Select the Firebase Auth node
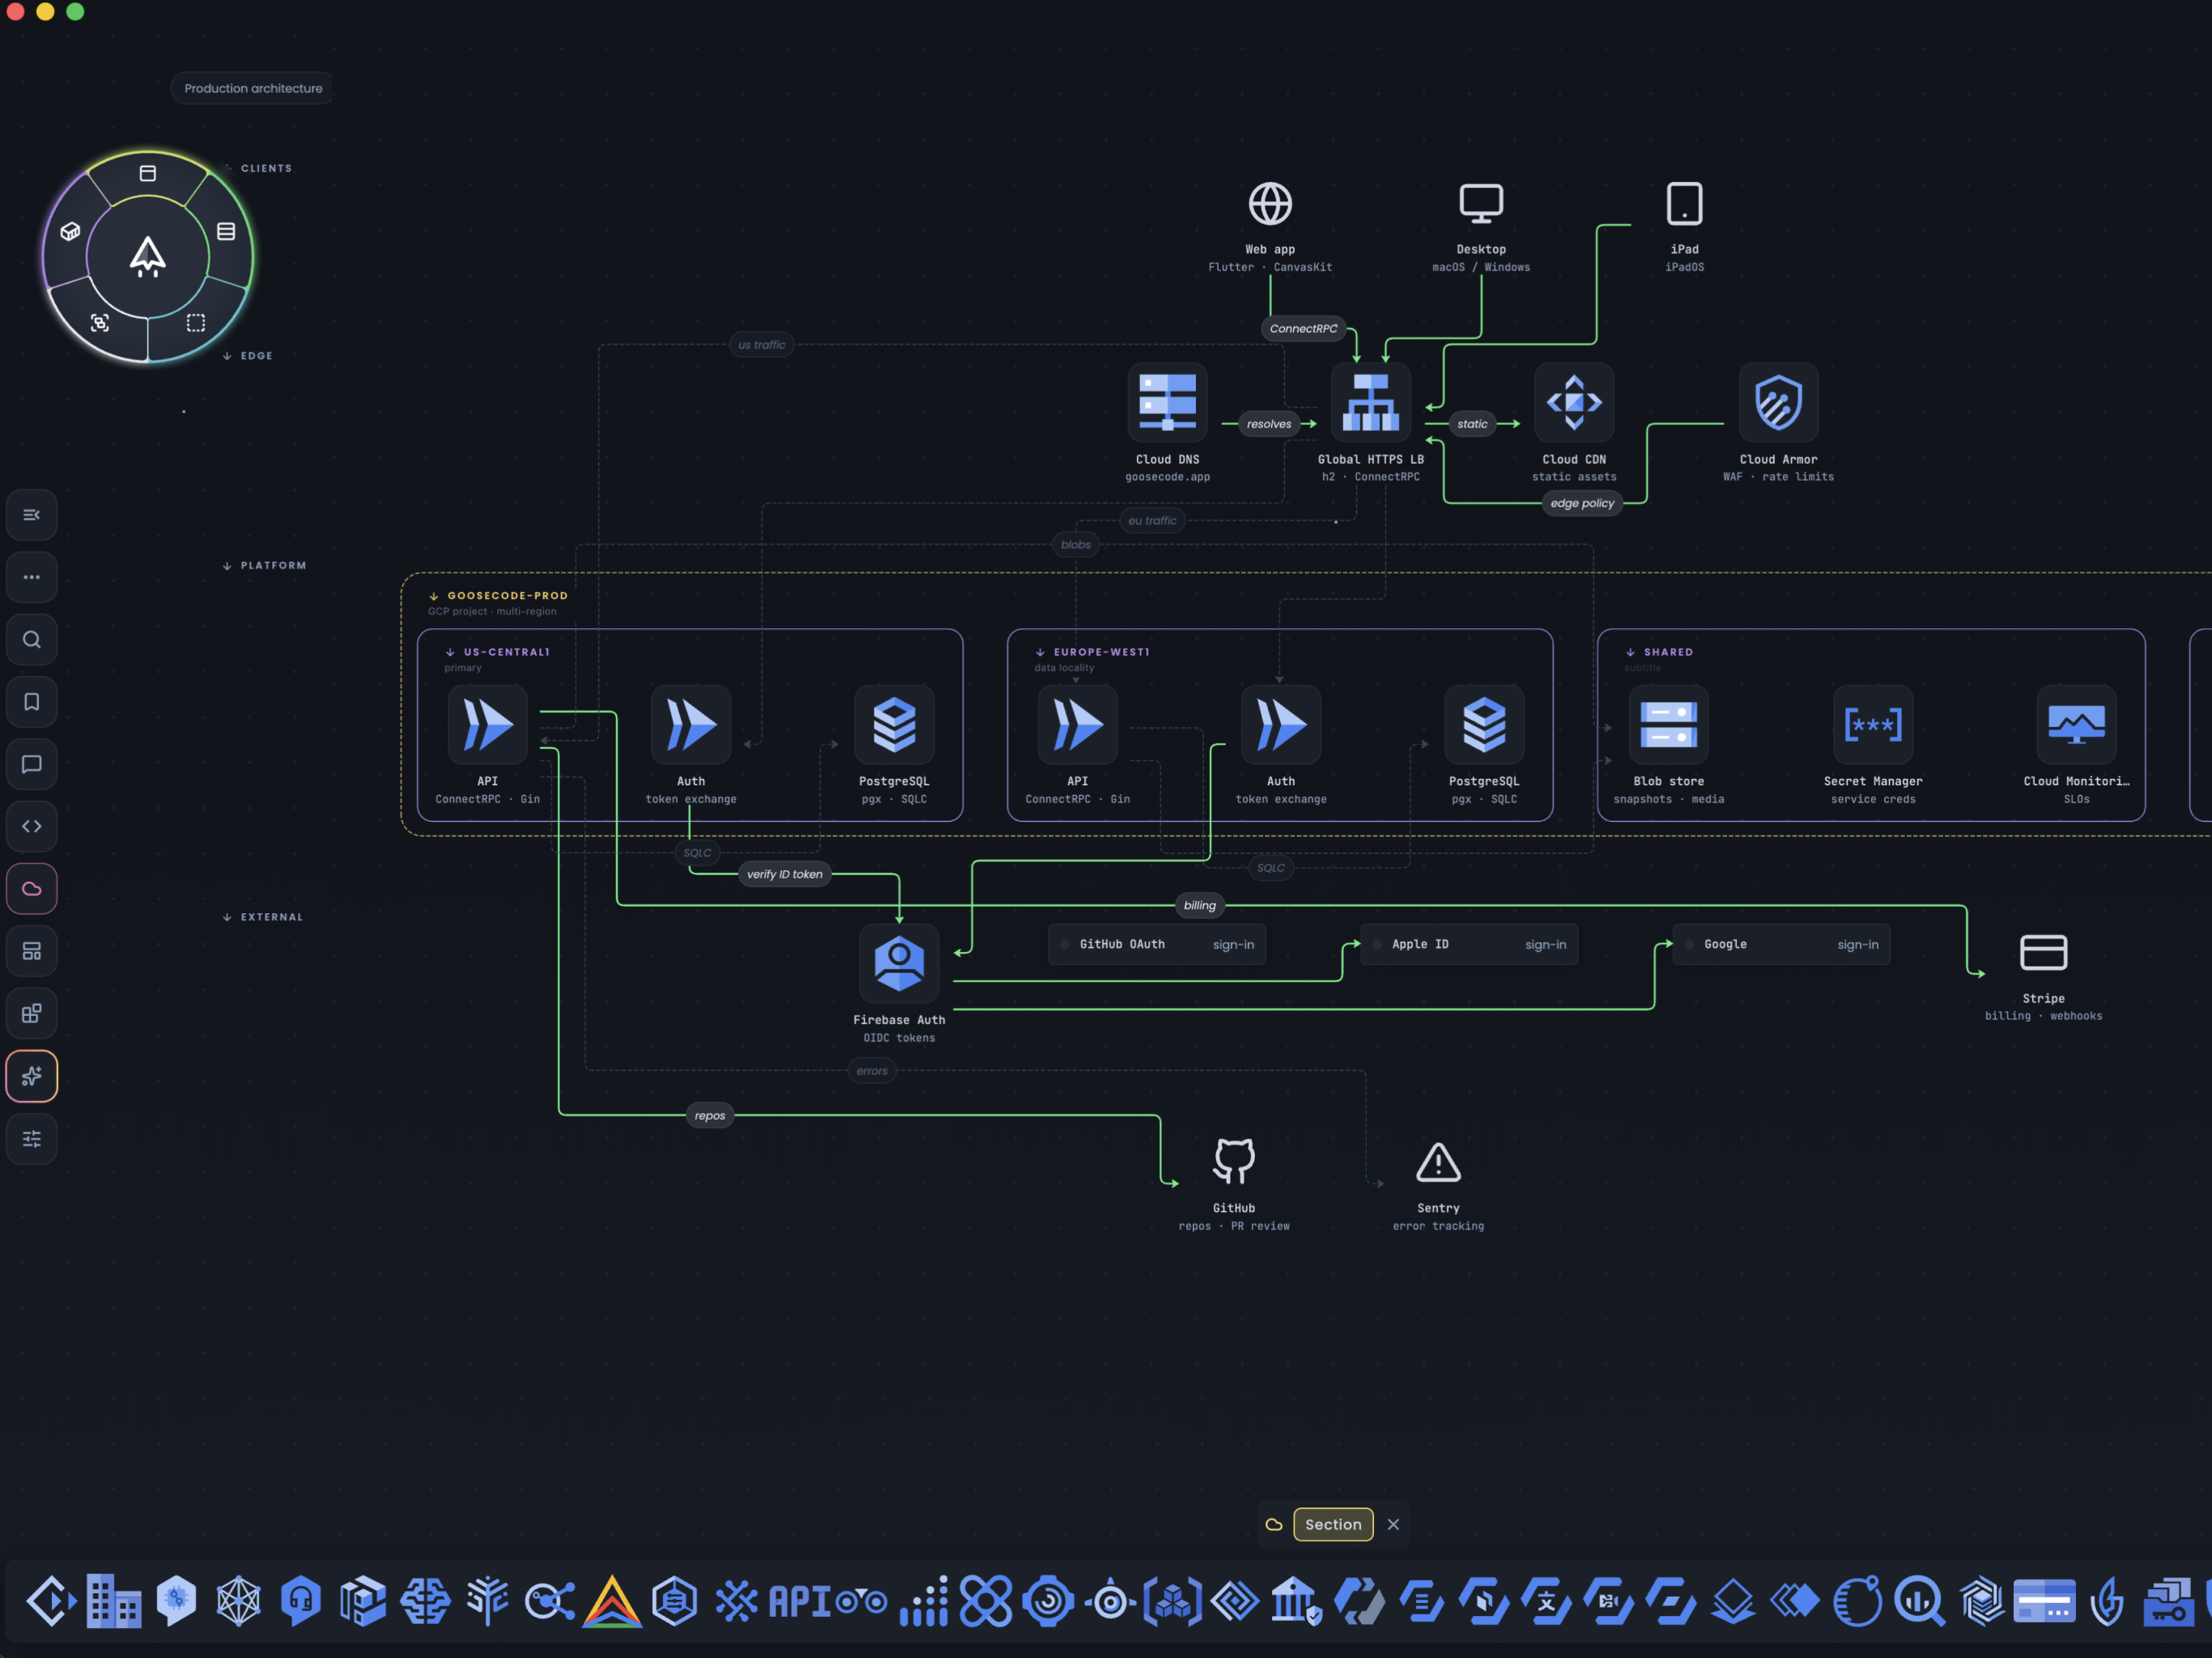 (x=899, y=984)
